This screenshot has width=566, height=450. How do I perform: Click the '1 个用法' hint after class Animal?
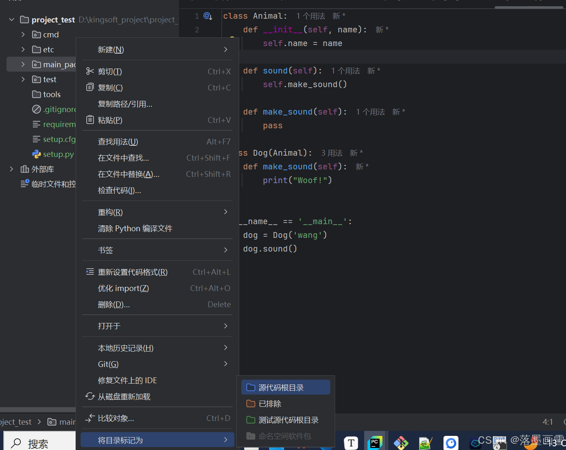[311, 16]
